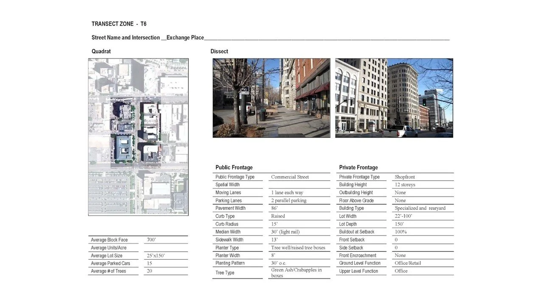The width and height of the screenshot is (543, 305).
Task: Click the sidewalk street photo
Action: tap(271, 98)
